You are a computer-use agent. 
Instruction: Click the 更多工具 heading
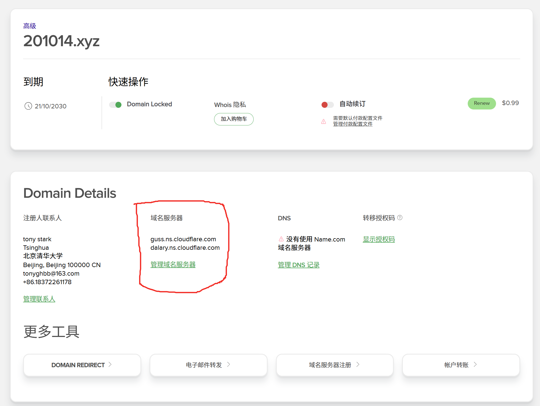click(x=51, y=332)
